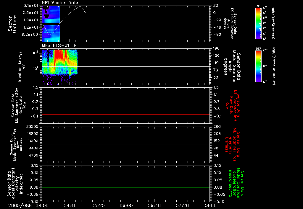Click the '2005/086' date label
The height and width of the screenshot is (209, 303).
pyautogui.click(x=20, y=205)
